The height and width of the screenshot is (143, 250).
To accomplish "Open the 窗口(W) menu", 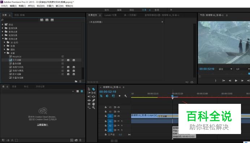I will tap(60, 6).
